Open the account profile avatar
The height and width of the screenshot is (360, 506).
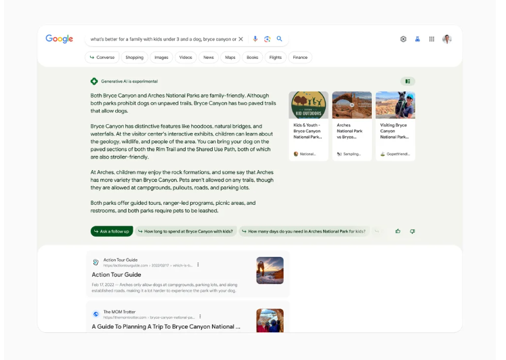coord(447,39)
